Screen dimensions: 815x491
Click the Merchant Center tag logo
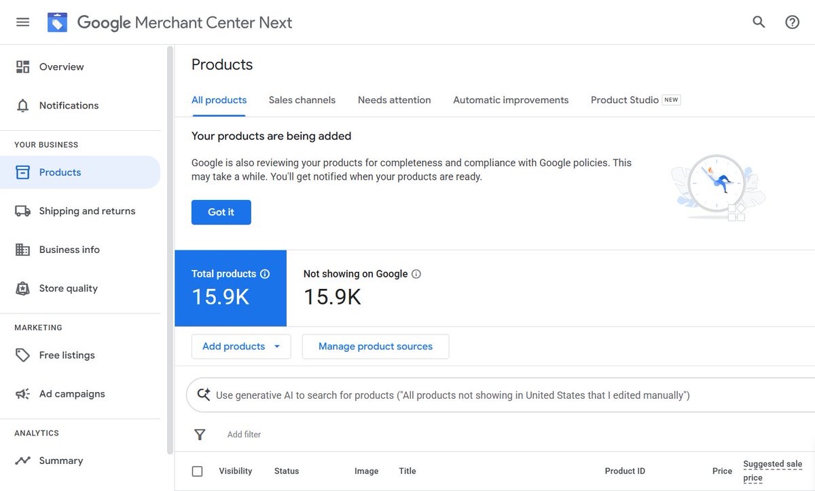pyautogui.click(x=57, y=22)
